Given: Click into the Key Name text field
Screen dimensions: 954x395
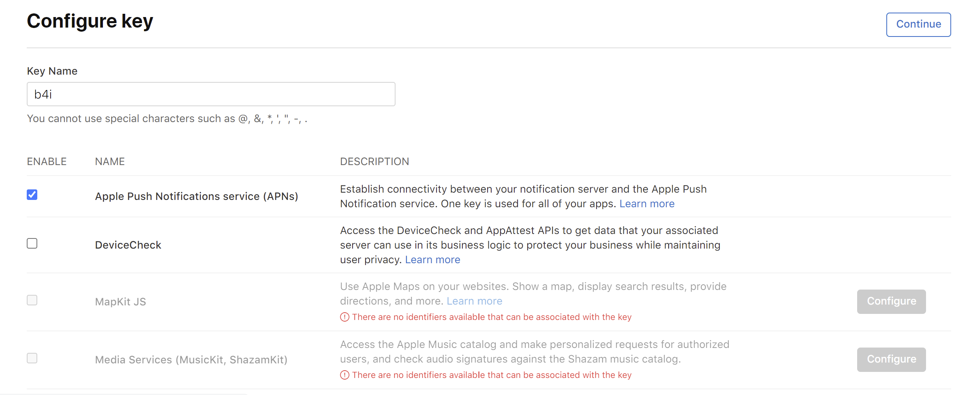Looking at the screenshot, I should (211, 94).
